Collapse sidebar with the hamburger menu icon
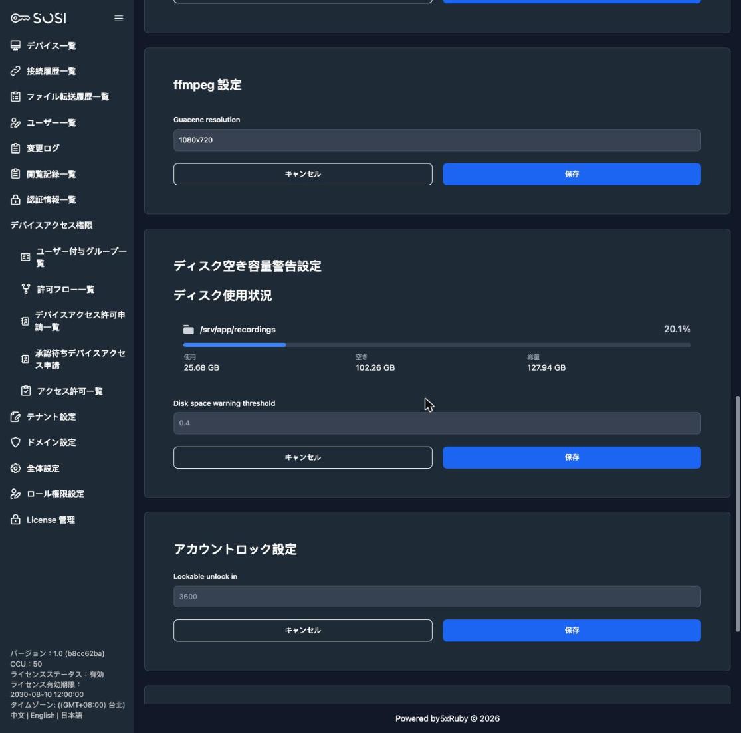This screenshot has height=733, width=741. (118, 18)
